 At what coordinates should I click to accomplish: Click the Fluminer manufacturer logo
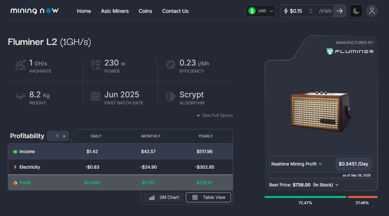pos(350,51)
